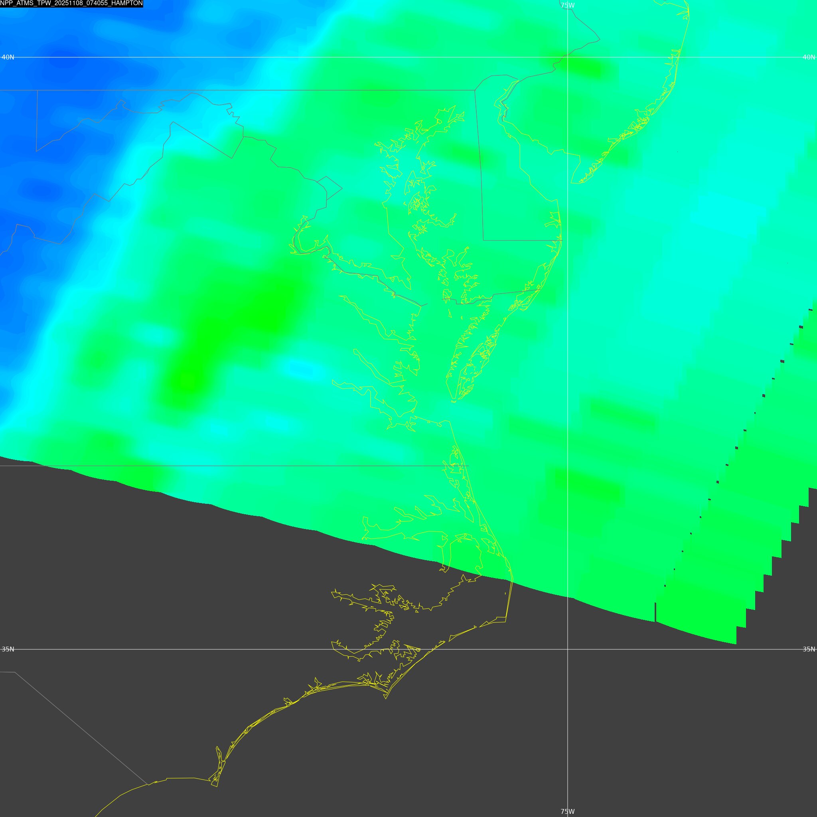Click the southern tip of the Delmarva Peninsula
817x817 pixels.
(453, 400)
